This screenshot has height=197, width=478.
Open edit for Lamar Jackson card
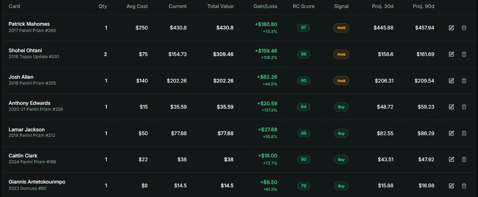tap(451, 133)
